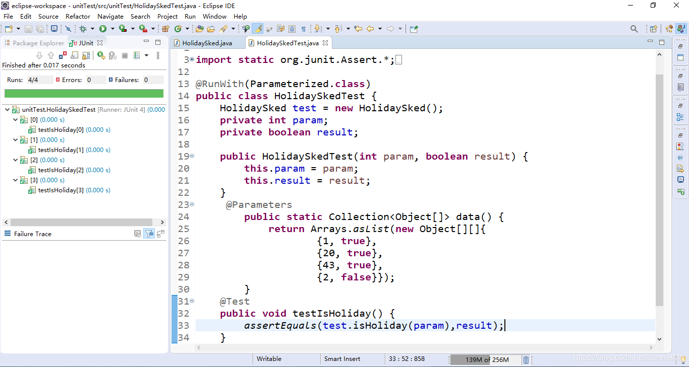
Task: Collapse the unitTest.HolidaySkedTest tree node
Action: click(x=7, y=110)
